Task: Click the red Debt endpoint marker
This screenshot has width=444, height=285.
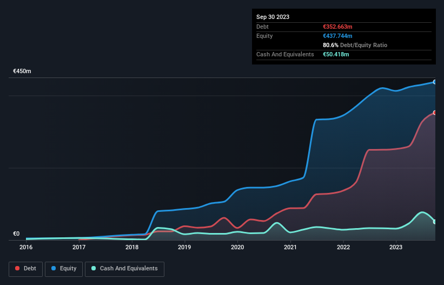Action: (x=435, y=113)
